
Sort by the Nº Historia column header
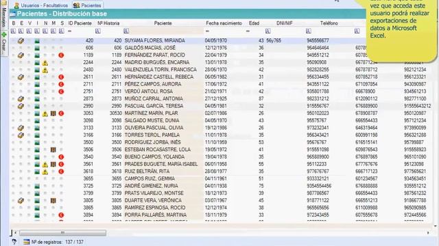108,23
